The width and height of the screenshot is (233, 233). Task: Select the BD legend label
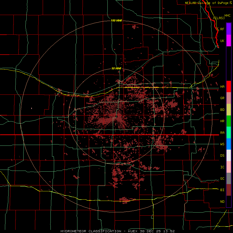[x=222, y=110]
